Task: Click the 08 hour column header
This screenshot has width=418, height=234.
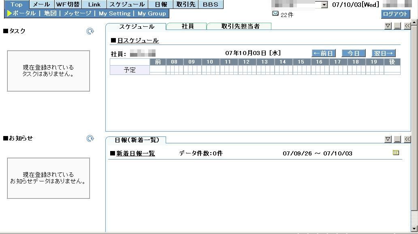Action: 174,62
